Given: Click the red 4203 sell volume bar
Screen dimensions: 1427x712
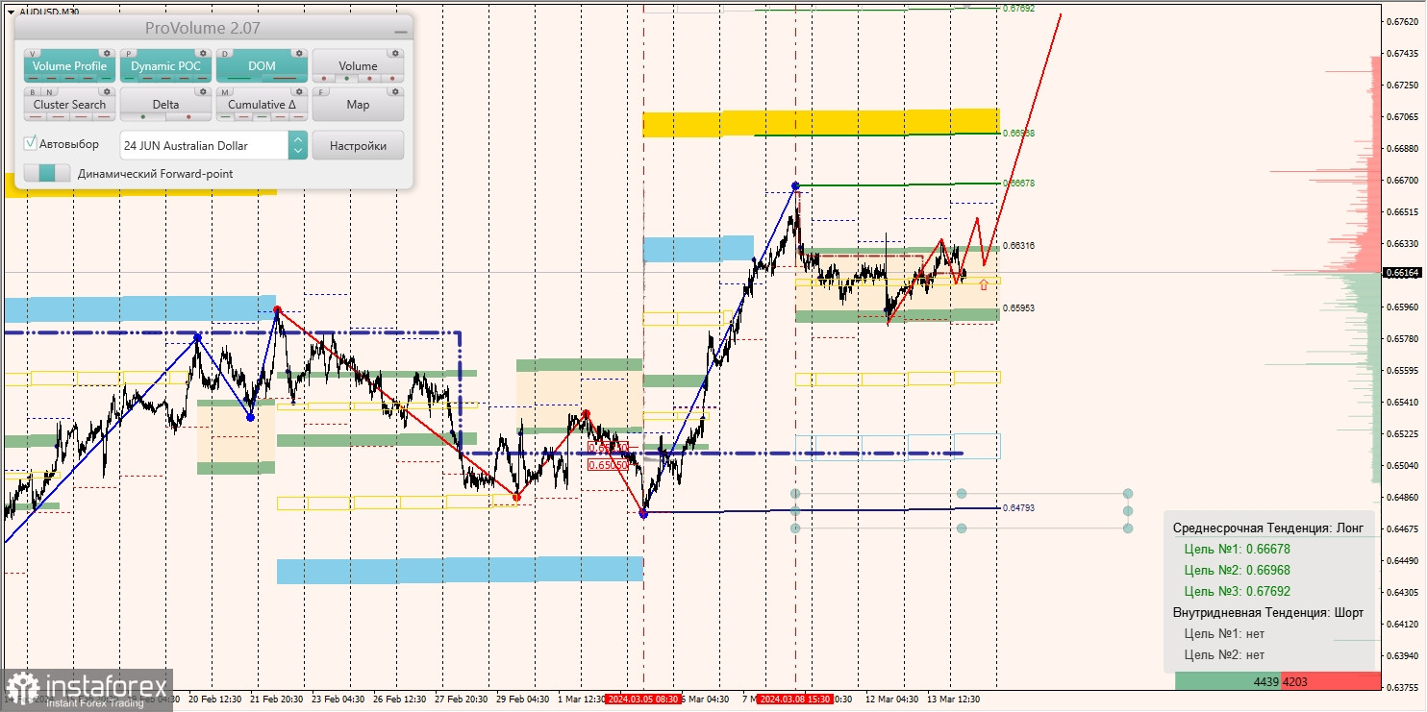Looking at the screenshot, I should point(1330,681).
